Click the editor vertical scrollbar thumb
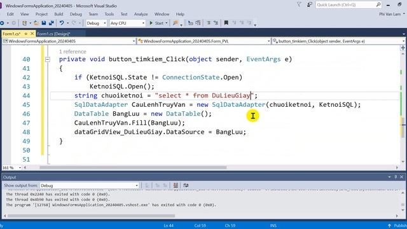 403,127
